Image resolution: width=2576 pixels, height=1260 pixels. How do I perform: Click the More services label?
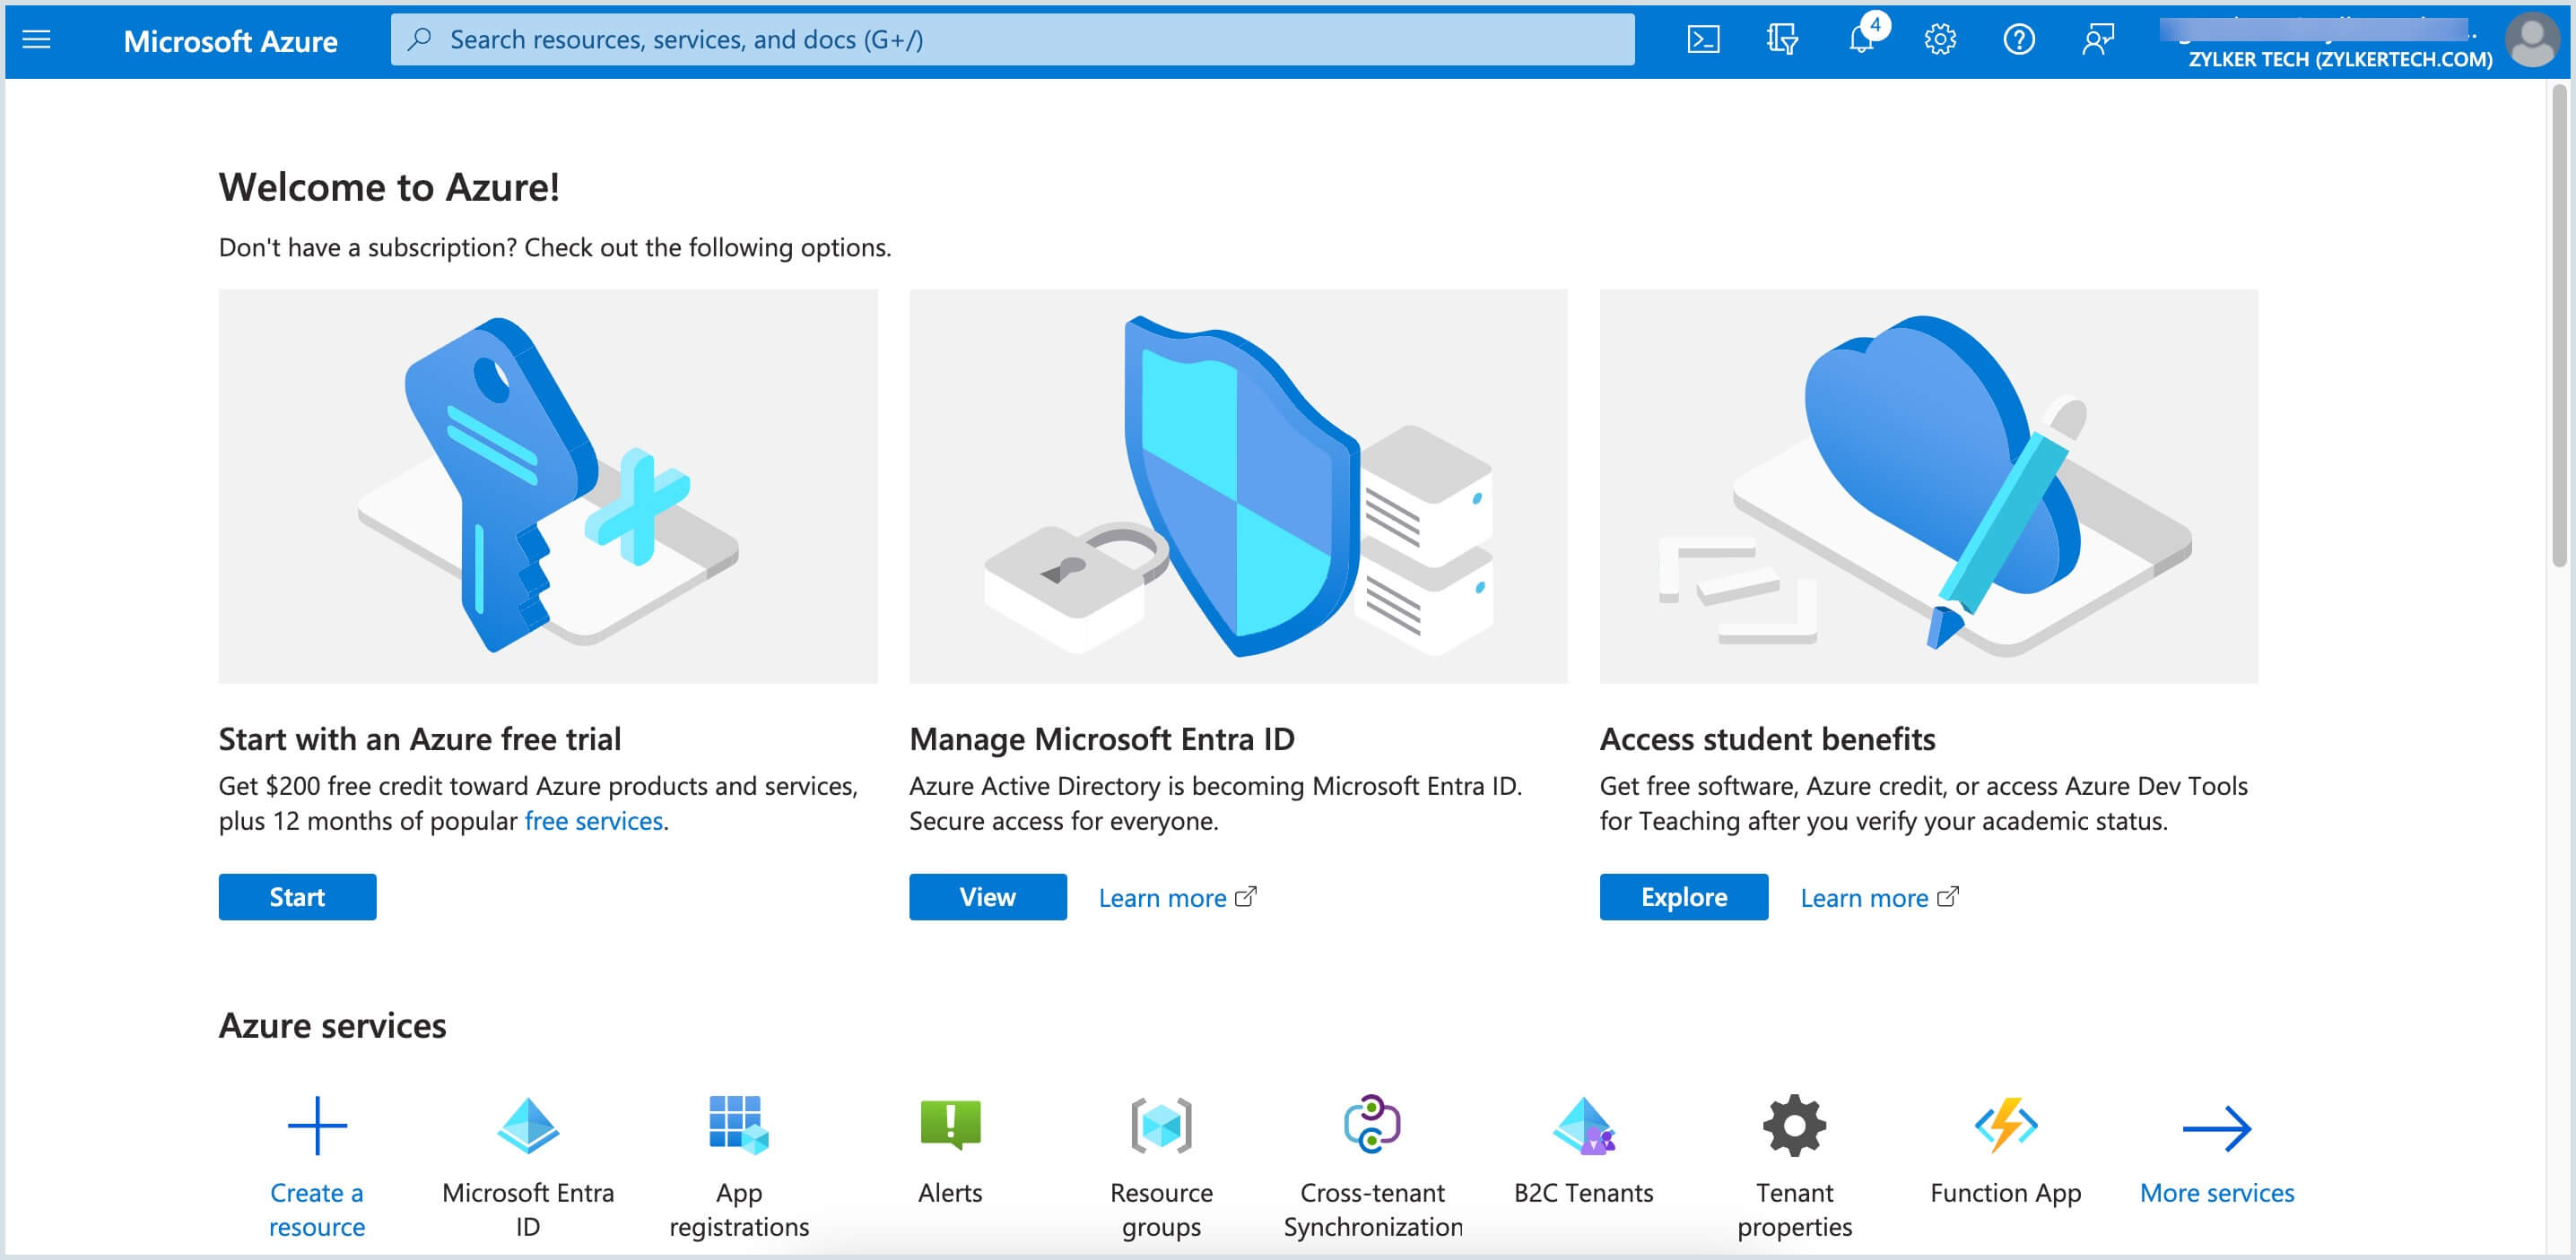(2217, 1193)
